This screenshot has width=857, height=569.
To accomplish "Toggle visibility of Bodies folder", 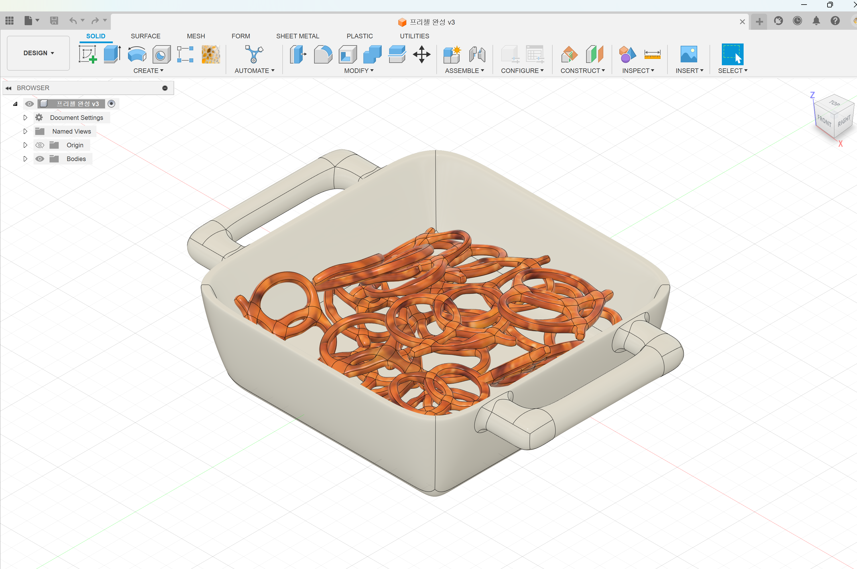I will (40, 159).
